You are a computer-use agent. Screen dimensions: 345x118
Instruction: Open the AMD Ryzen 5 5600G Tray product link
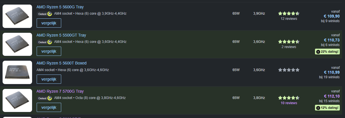pos(60,7)
